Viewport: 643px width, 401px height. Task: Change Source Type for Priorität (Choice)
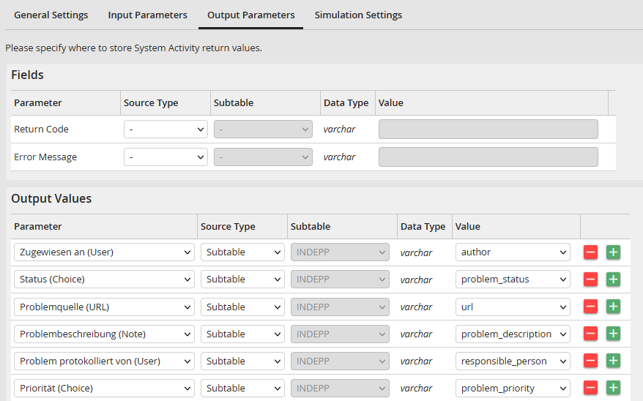242,388
